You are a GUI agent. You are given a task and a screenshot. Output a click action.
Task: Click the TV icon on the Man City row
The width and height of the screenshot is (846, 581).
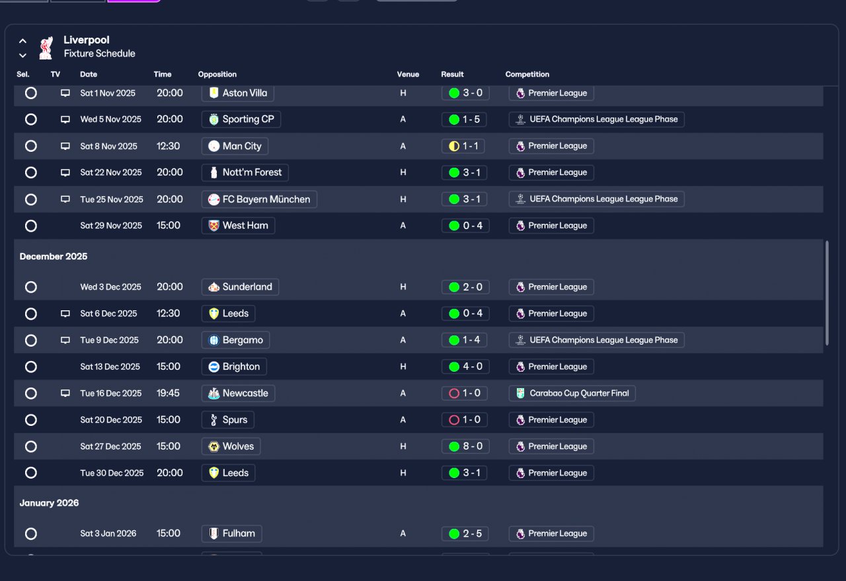(65, 146)
